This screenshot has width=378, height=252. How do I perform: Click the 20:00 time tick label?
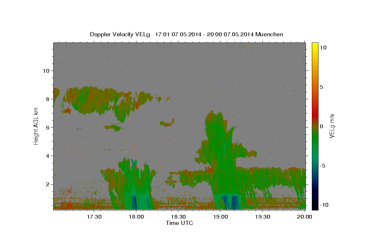305,217
